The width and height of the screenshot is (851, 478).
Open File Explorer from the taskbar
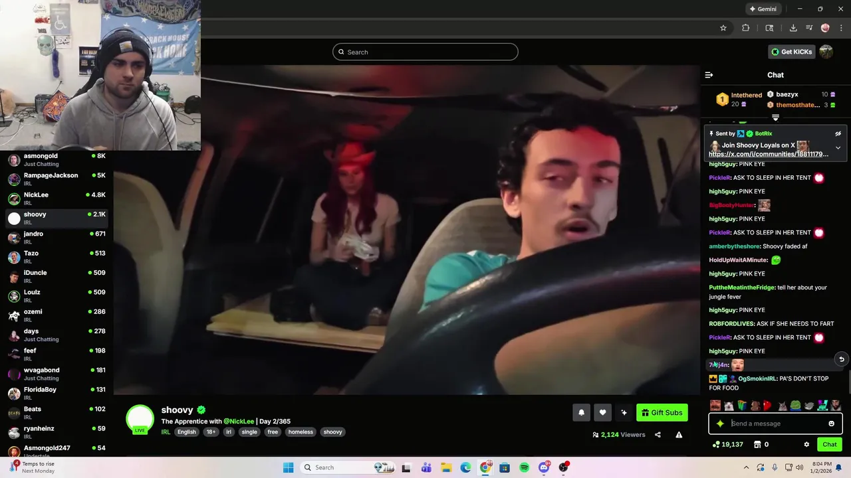446,467
